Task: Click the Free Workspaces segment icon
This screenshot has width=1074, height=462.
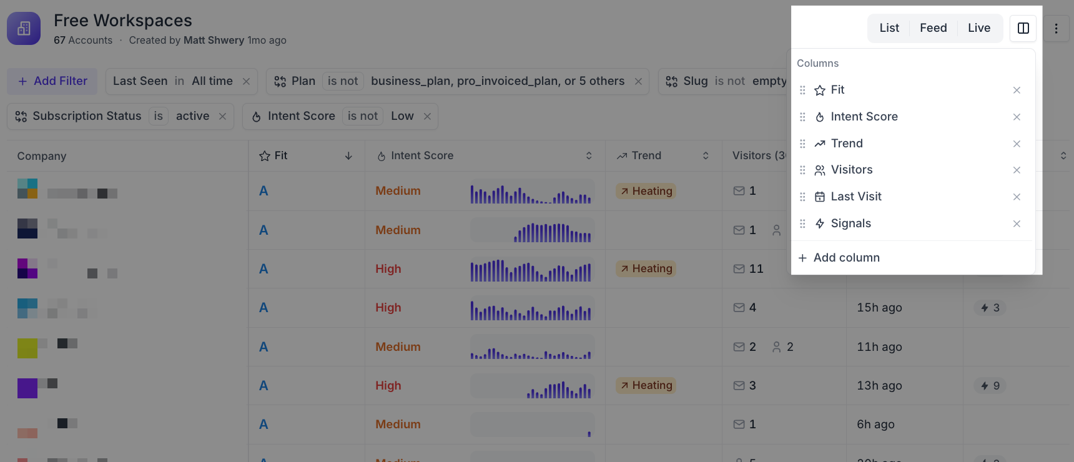Action: pyautogui.click(x=24, y=29)
